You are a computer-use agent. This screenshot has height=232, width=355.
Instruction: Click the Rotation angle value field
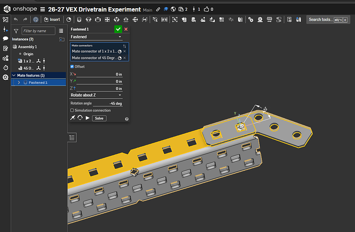click(x=108, y=103)
